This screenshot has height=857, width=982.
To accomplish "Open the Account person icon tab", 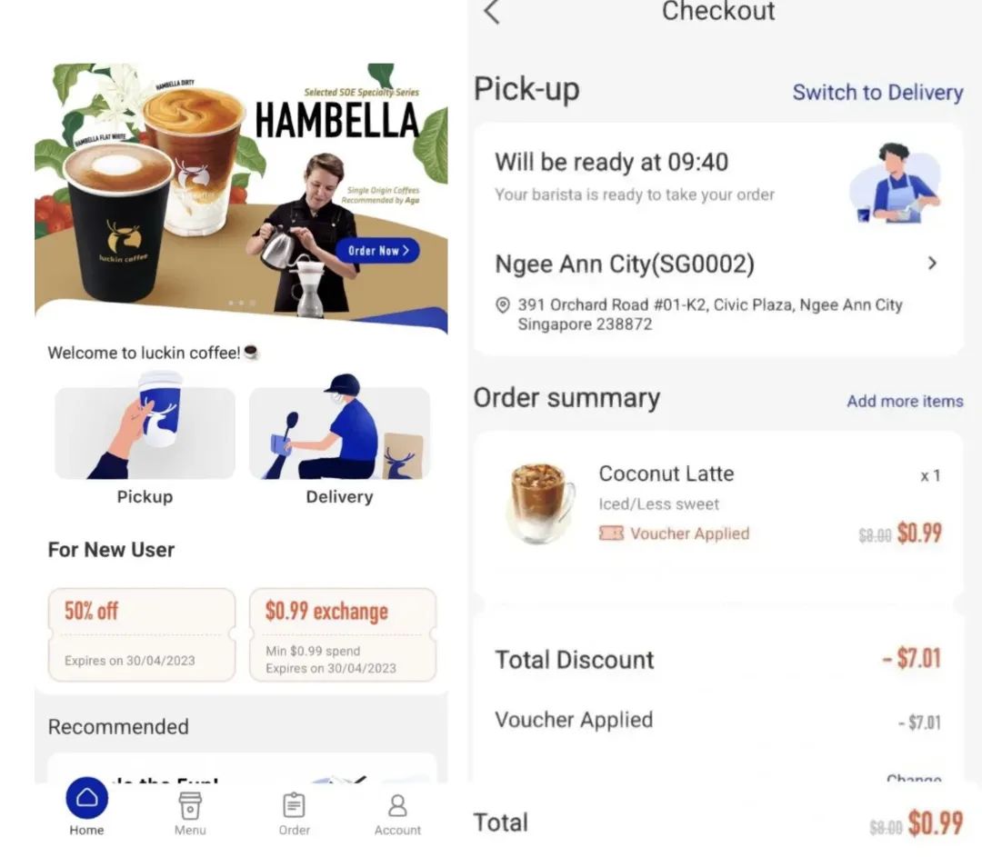I will tap(397, 806).
